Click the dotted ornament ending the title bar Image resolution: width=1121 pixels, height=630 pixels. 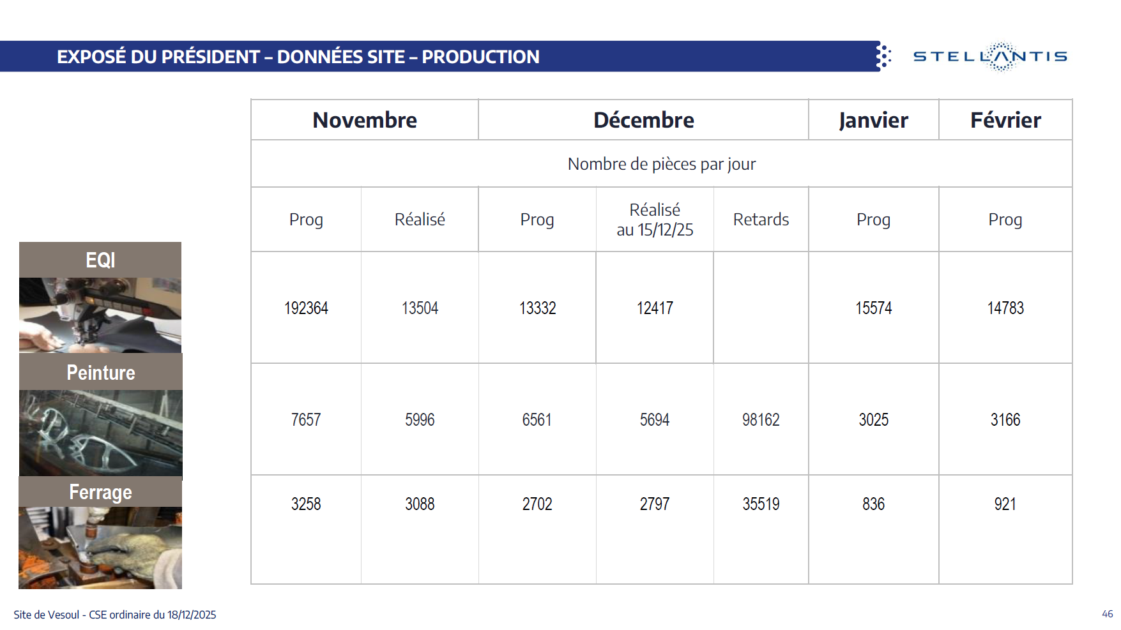(x=883, y=57)
